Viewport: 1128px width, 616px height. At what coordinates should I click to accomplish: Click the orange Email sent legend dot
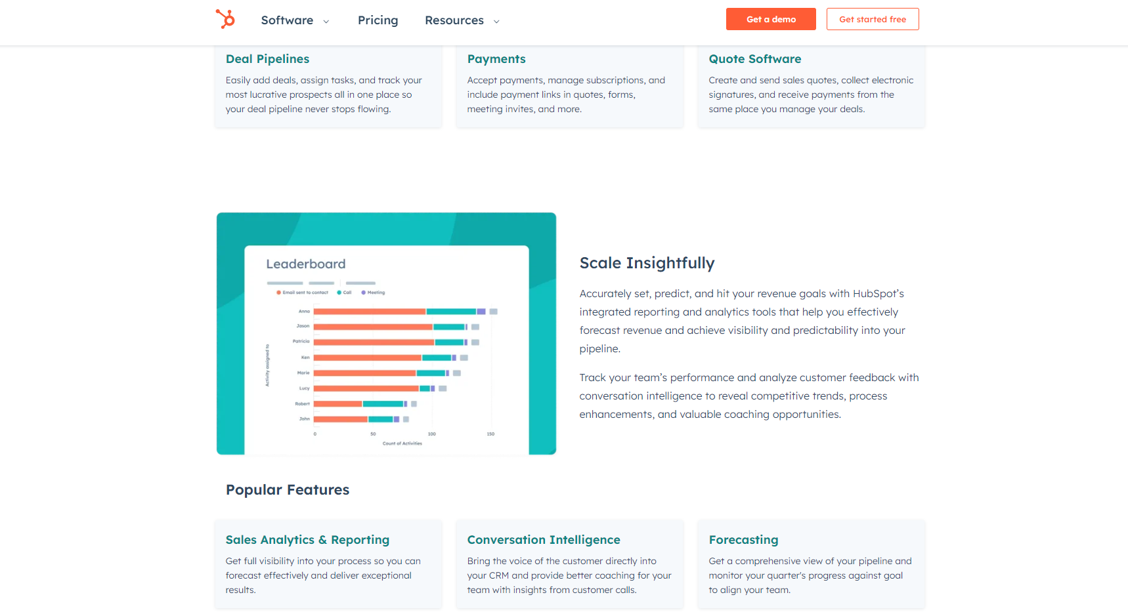(278, 293)
